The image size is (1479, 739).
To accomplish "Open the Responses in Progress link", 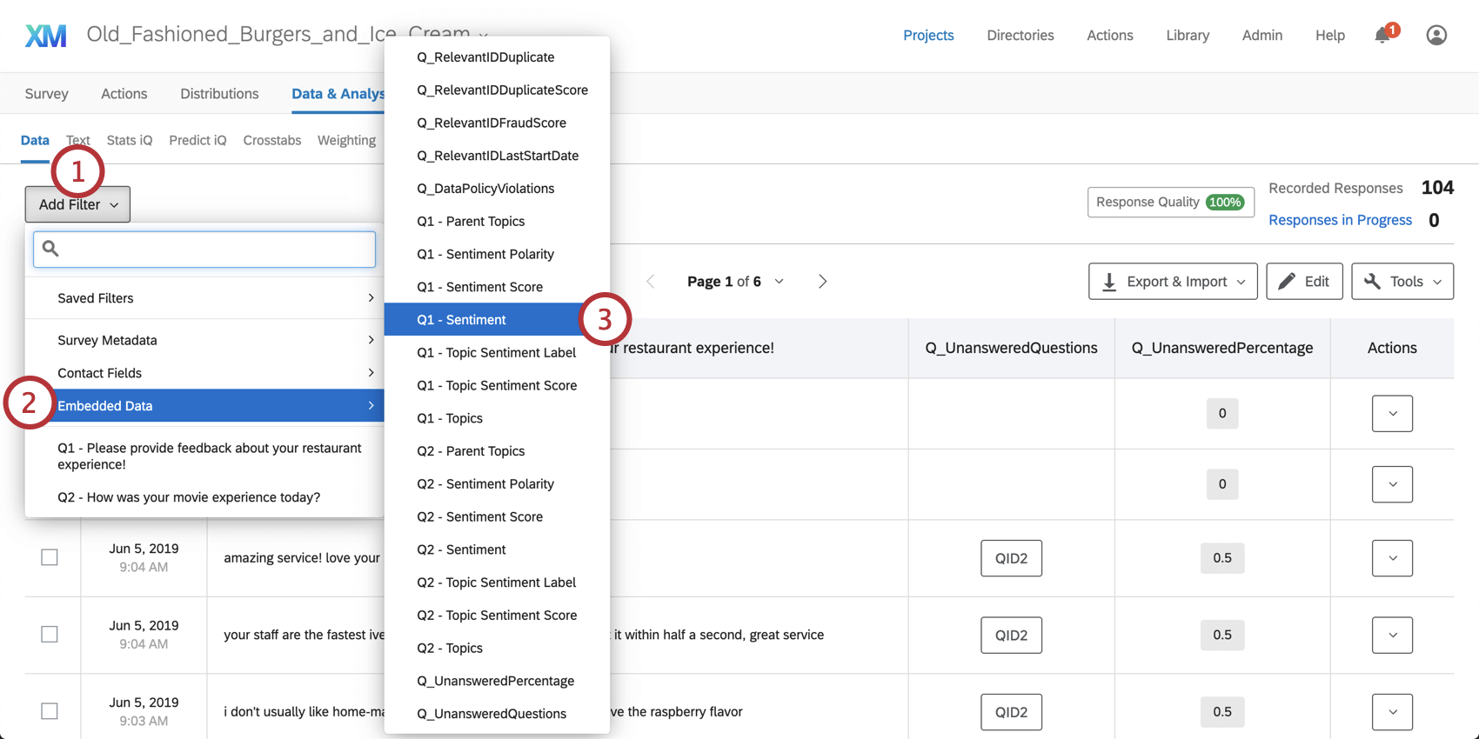I will tap(1340, 220).
